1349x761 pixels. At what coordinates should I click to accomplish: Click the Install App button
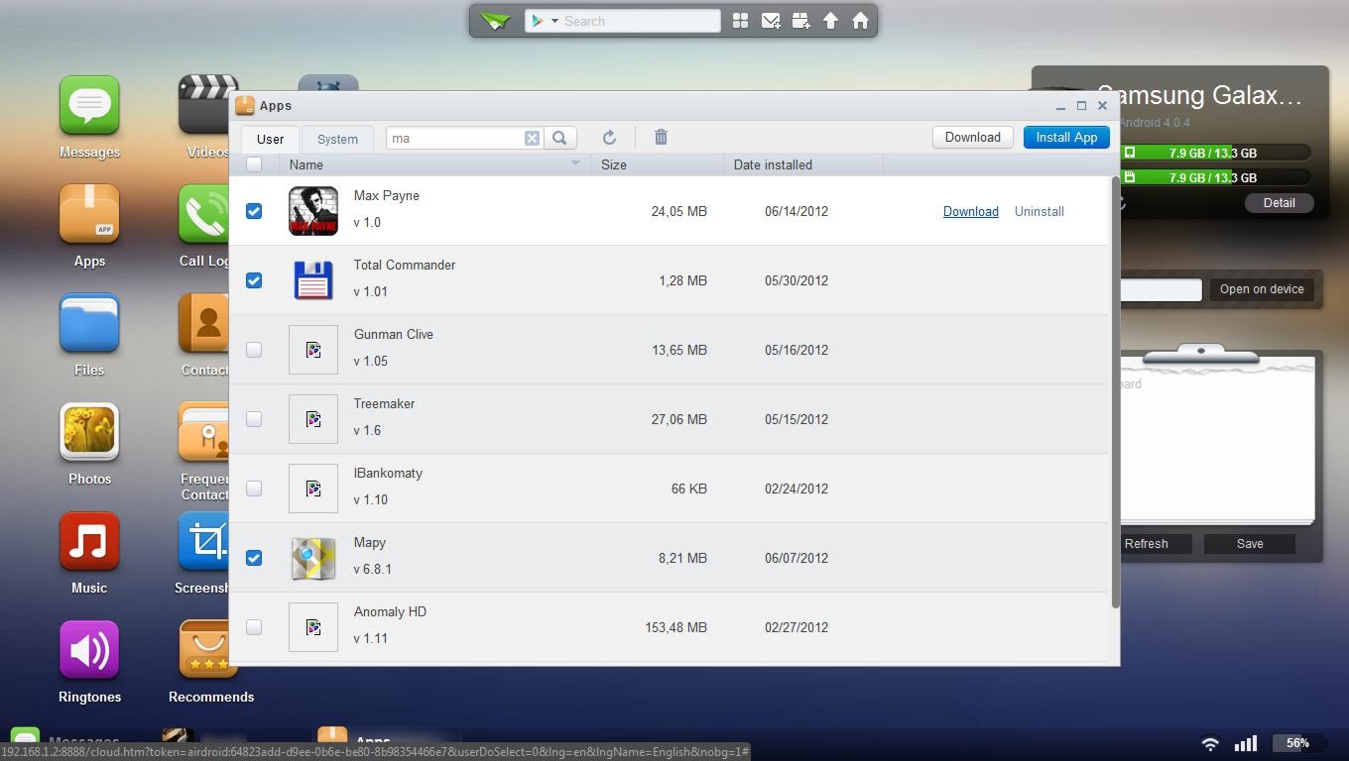[x=1066, y=138]
